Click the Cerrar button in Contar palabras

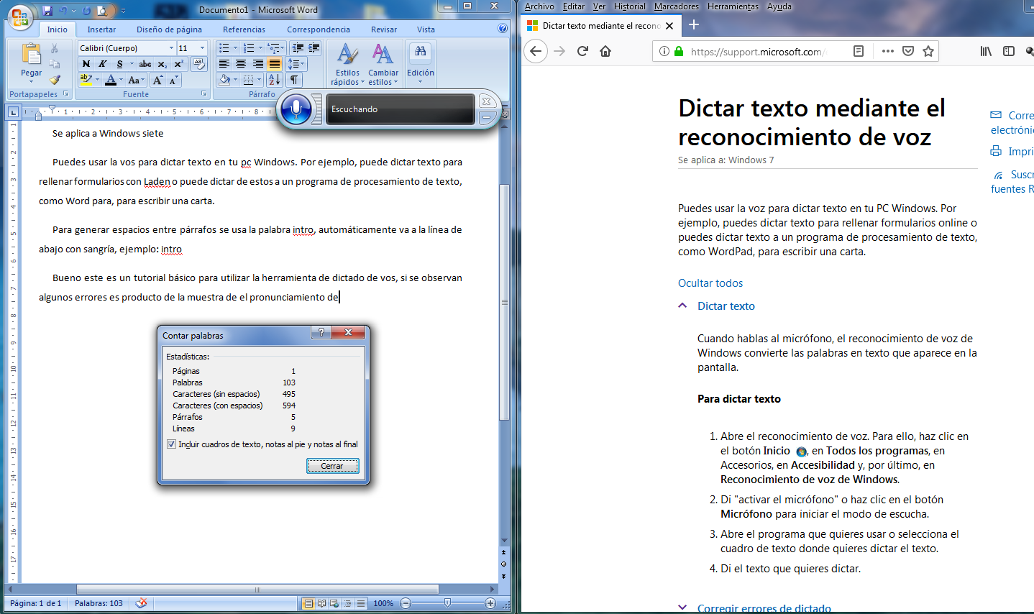point(332,466)
